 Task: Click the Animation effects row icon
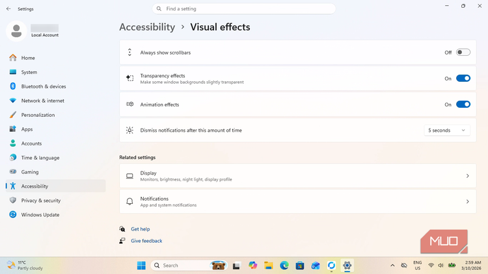(129, 105)
